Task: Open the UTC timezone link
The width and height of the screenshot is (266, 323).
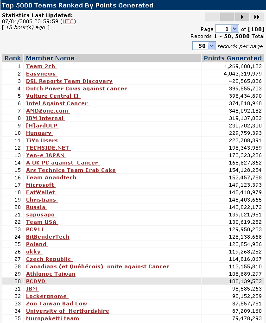Action: 68,21
